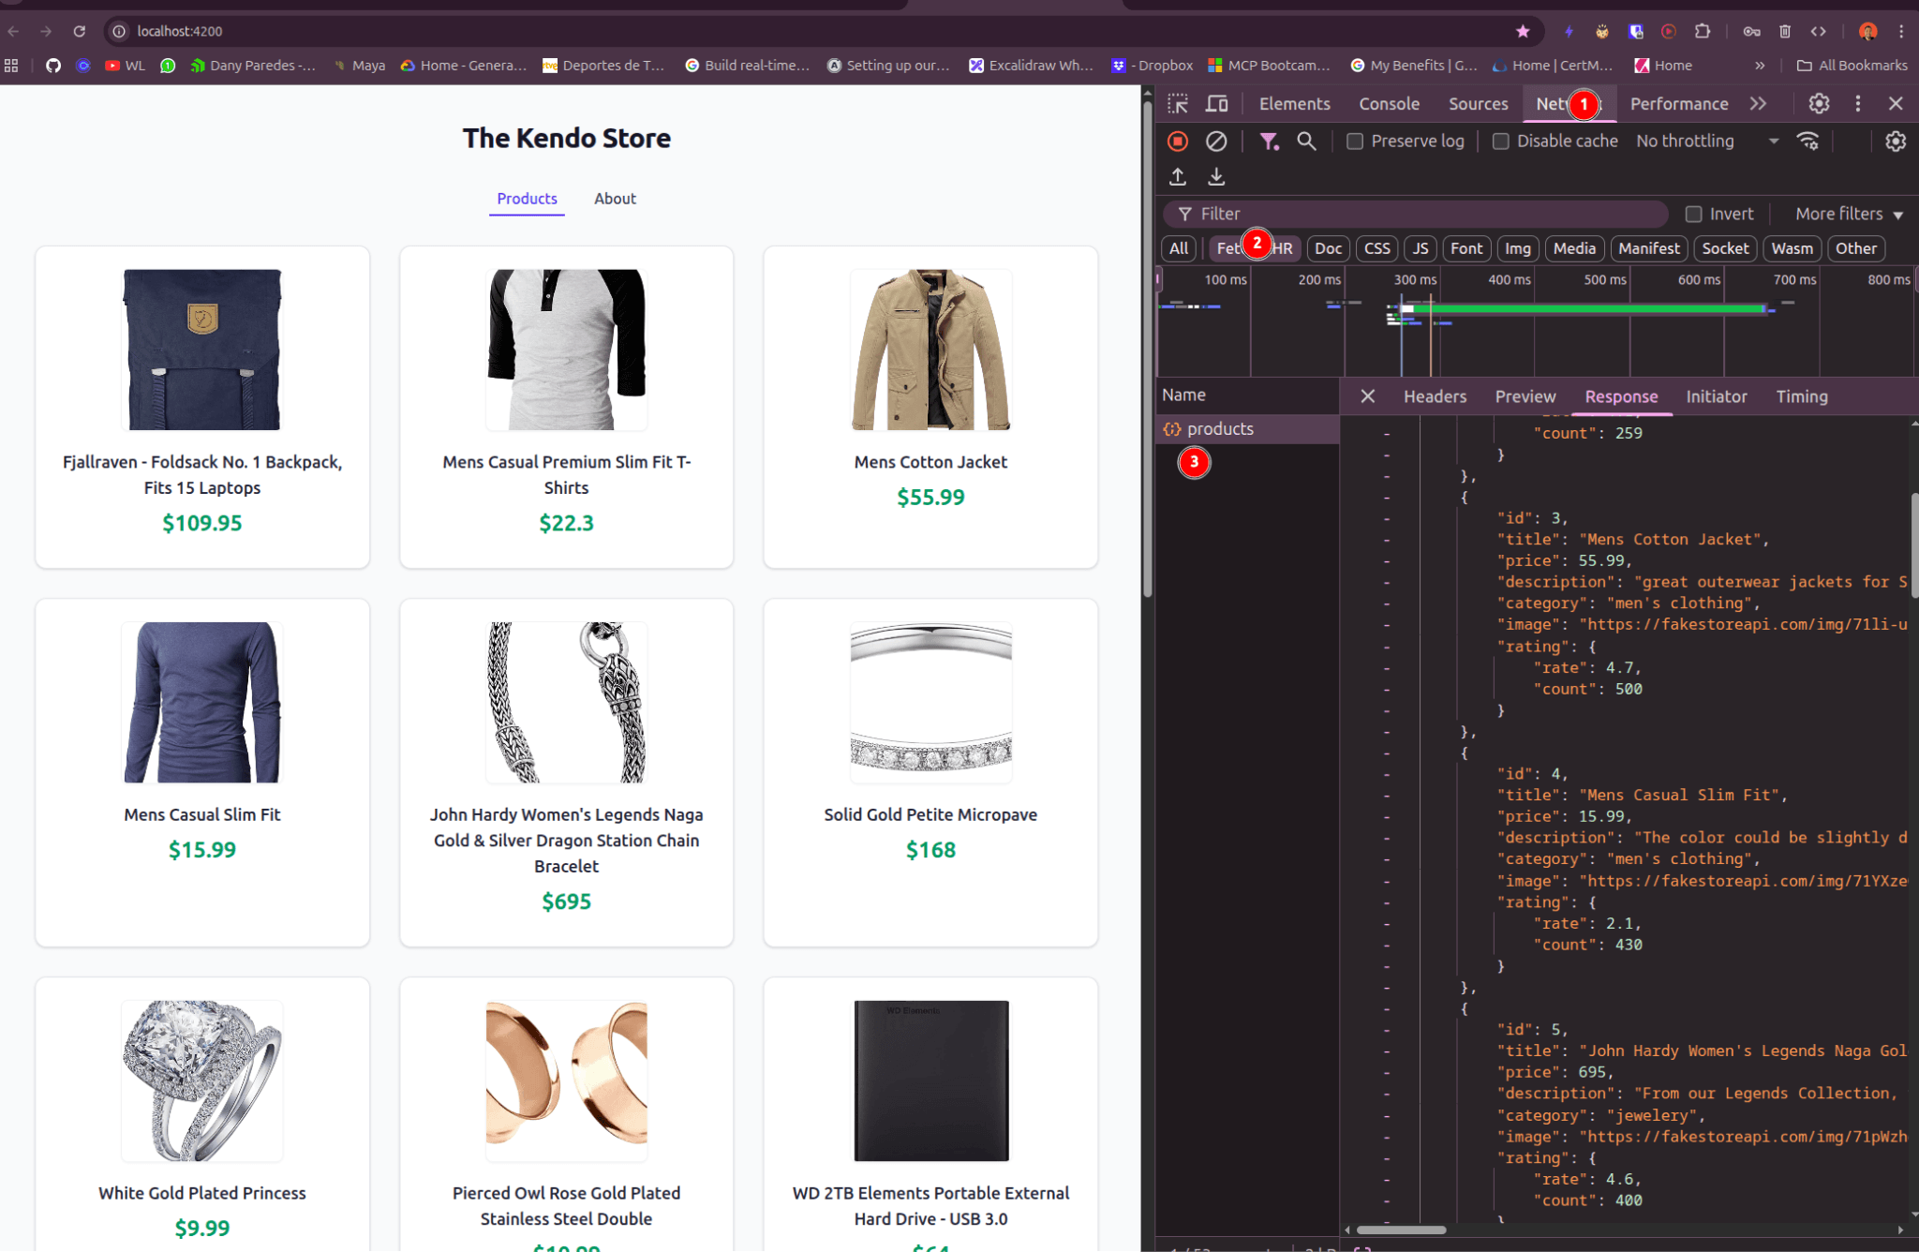Open the No throttling dropdown

coord(1707,142)
